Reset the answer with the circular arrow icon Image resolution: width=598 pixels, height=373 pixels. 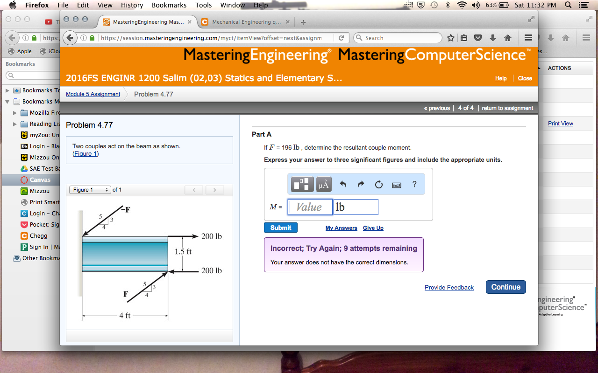pyautogui.click(x=378, y=184)
